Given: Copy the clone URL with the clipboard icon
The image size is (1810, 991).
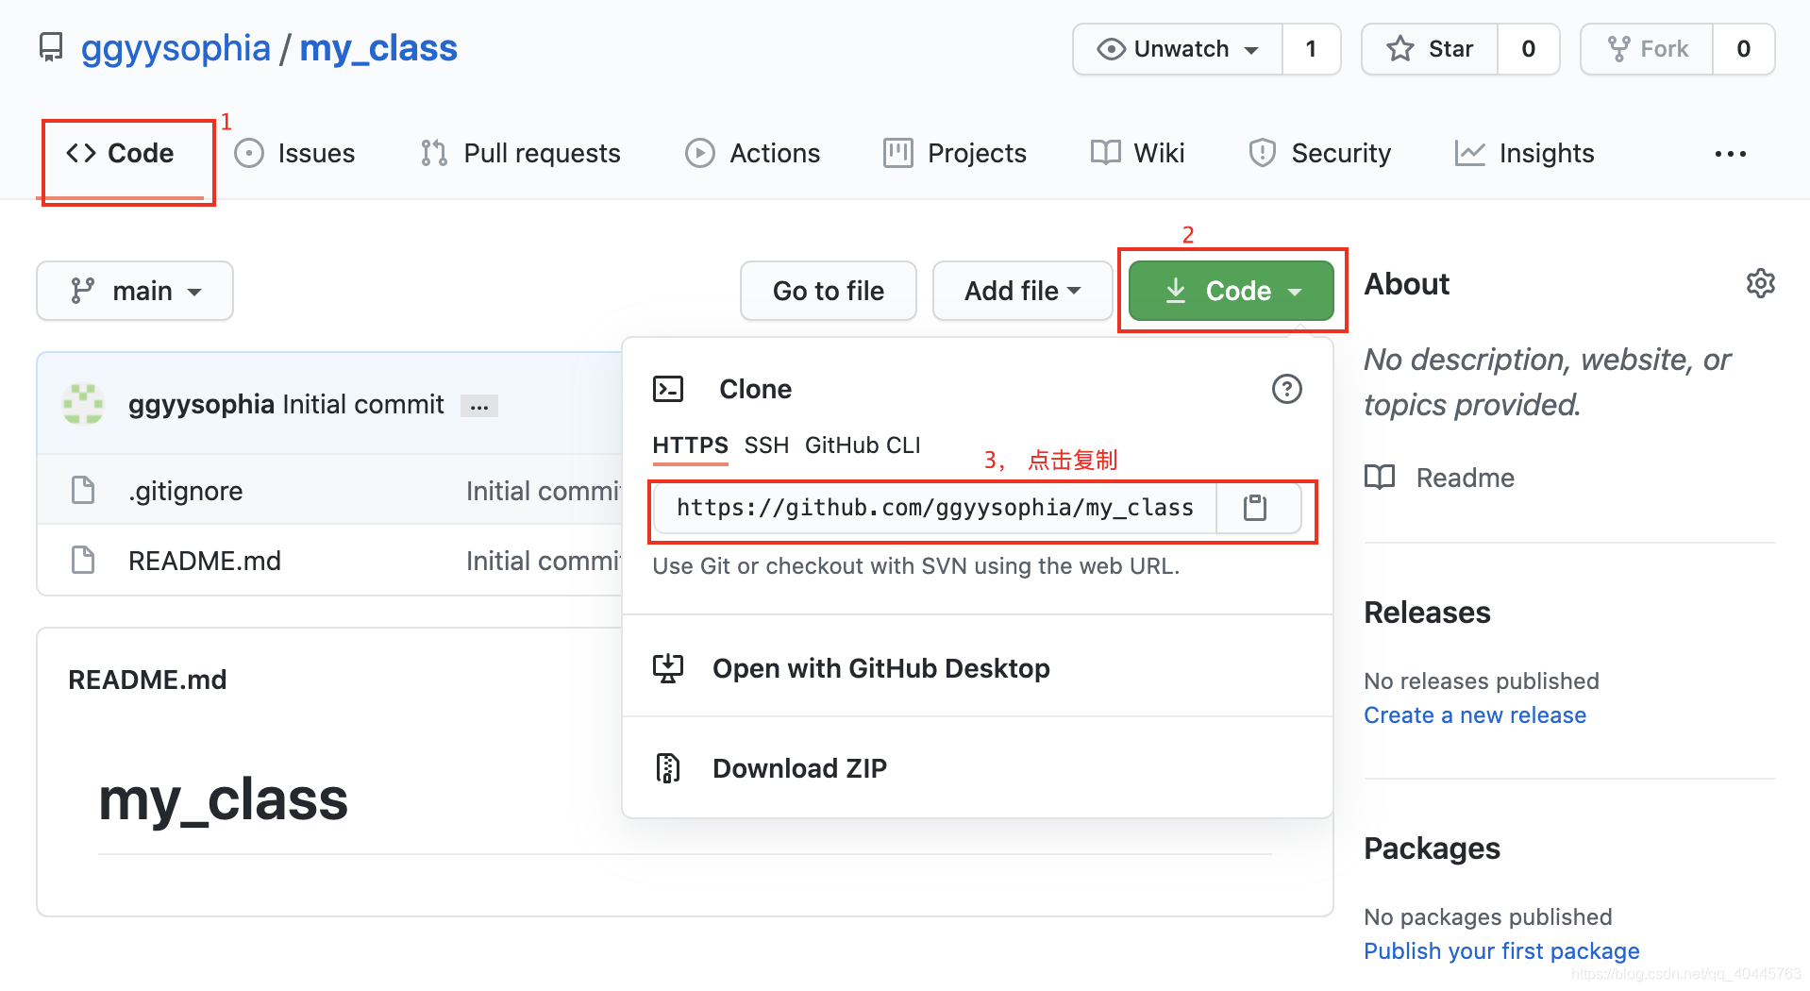Looking at the screenshot, I should 1255,508.
